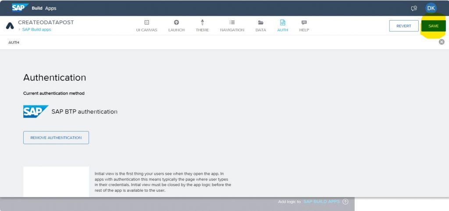Open the feedback chat icon
Image resolution: width=449 pixels, height=211 pixels.
(414, 8)
